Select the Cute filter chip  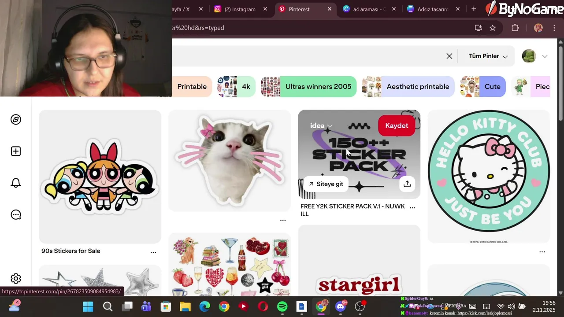click(482, 87)
